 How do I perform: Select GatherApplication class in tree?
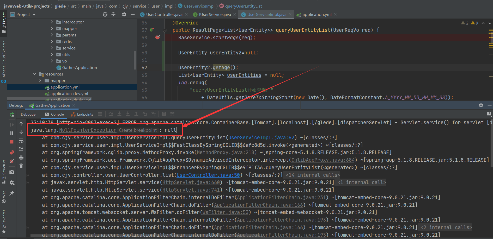pos(79,67)
